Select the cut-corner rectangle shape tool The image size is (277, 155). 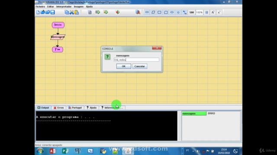click(166, 12)
